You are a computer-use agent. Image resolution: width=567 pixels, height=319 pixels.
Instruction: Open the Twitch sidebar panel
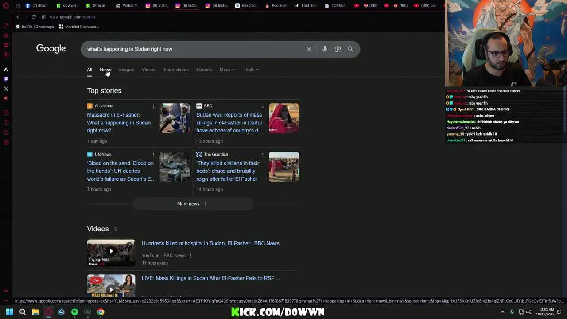(6, 79)
